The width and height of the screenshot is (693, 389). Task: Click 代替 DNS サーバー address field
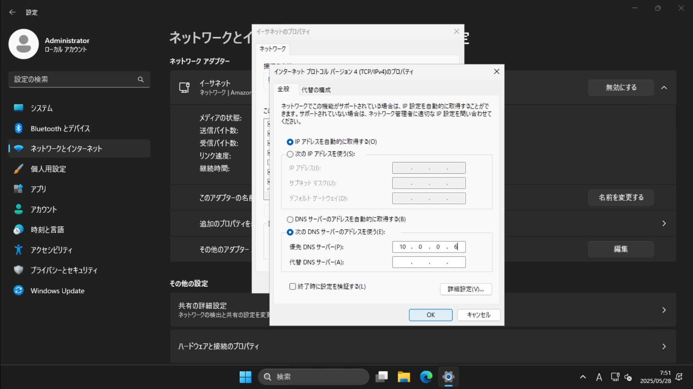tap(429, 262)
